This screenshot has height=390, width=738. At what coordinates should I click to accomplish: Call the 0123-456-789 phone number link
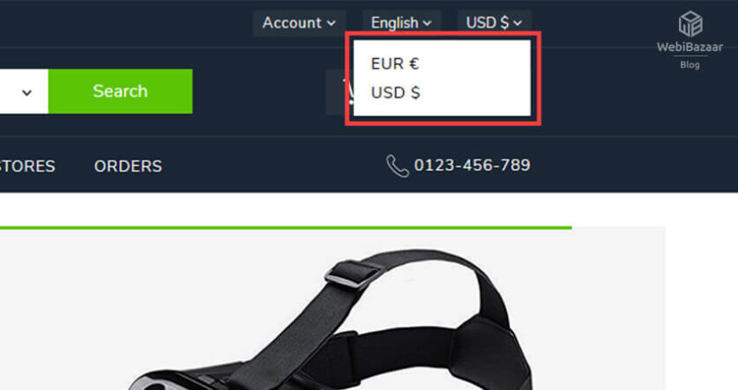tap(472, 166)
